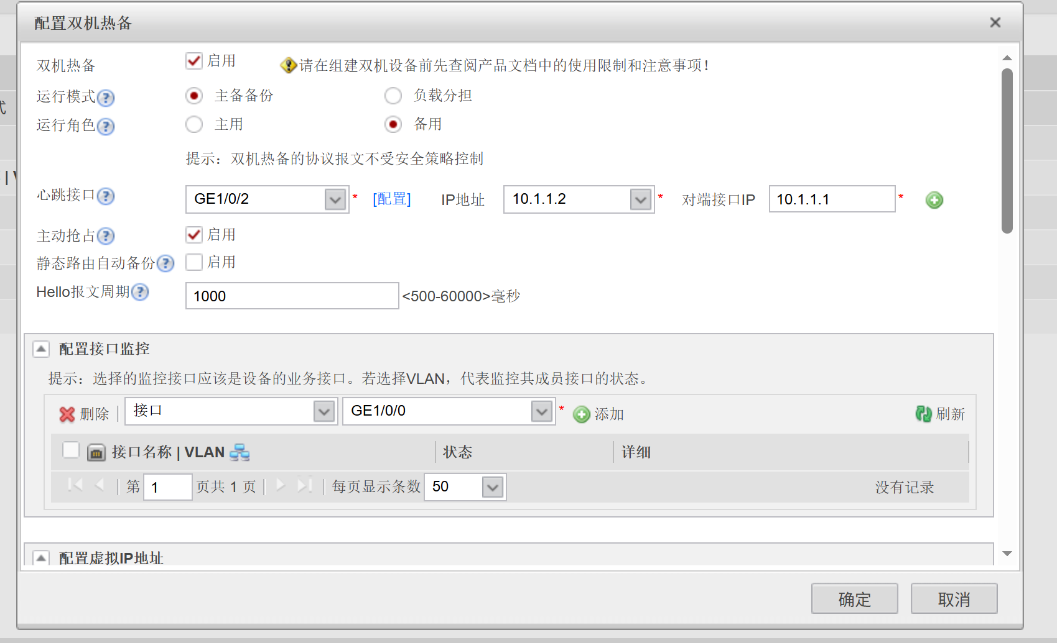Image resolution: width=1057 pixels, height=643 pixels.
Task: Click interface icon in table header
Action: pos(96,452)
